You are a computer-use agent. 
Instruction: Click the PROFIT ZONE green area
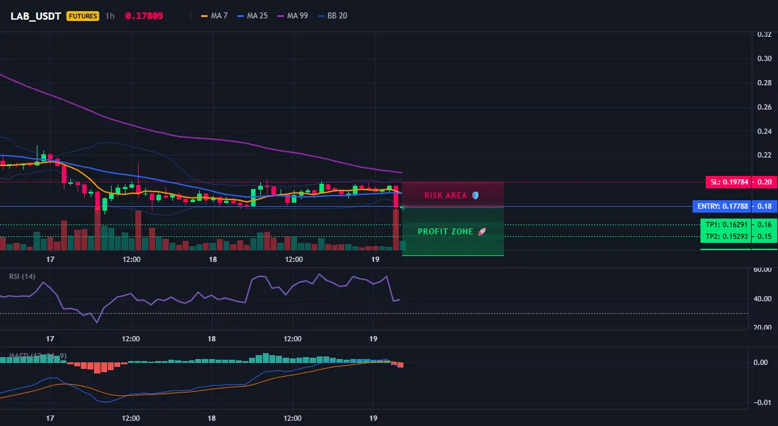[x=453, y=232]
